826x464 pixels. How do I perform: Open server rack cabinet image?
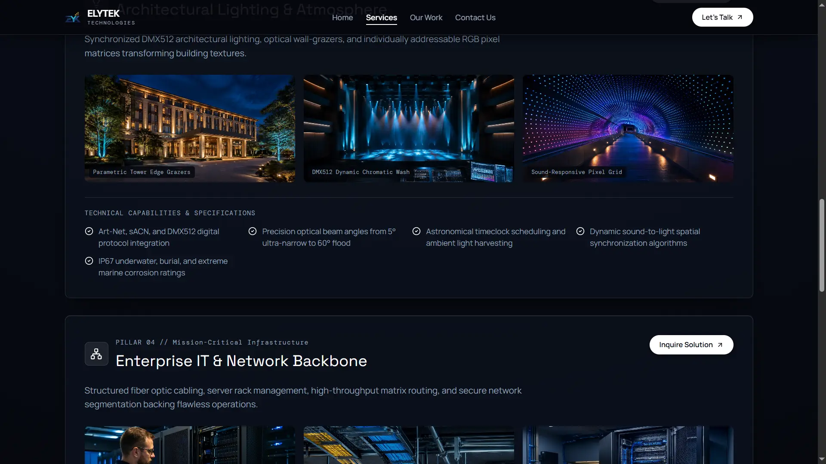point(628,445)
